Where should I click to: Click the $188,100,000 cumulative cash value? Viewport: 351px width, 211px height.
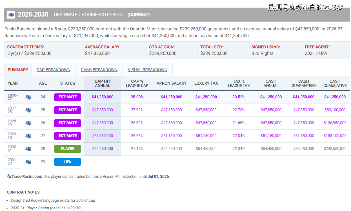click(335, 136)
